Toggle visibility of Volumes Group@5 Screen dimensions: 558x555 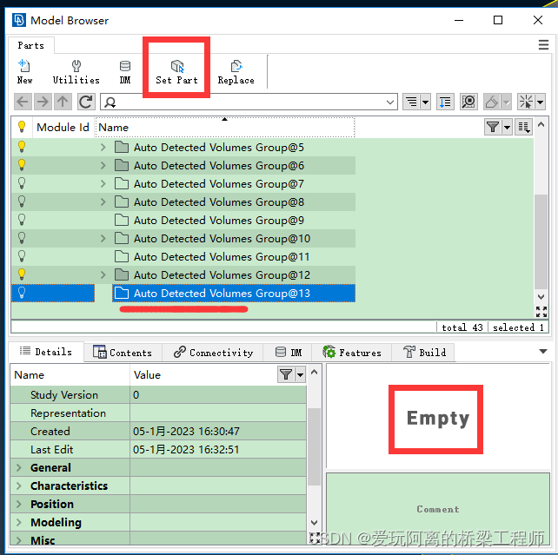tap(22, 147)
